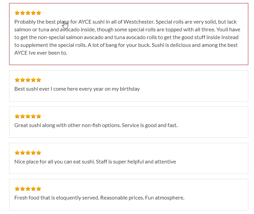Select the 'Great sushi along with' review card
This screenshot has width=254, height=214.
point(129,122)
